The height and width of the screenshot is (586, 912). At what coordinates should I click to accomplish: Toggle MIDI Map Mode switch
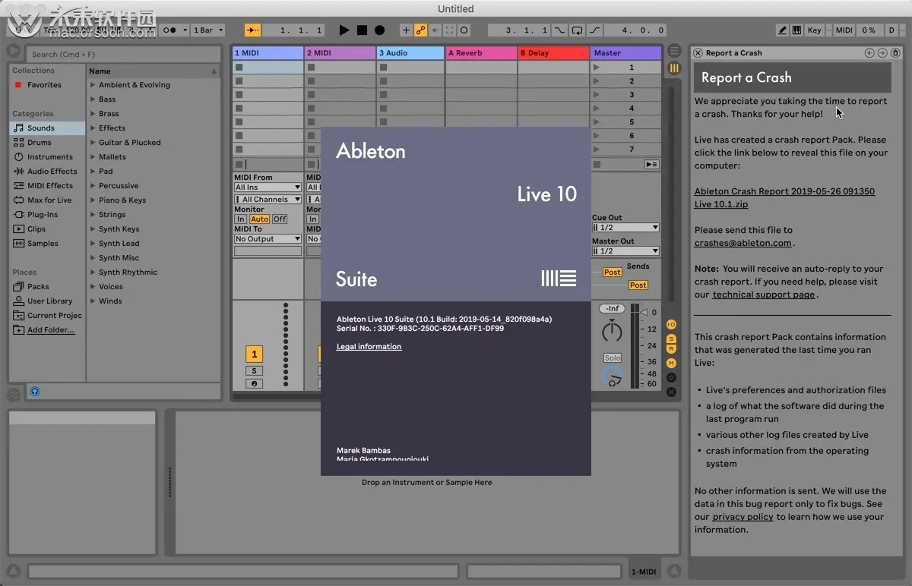(x=844, y=30)
